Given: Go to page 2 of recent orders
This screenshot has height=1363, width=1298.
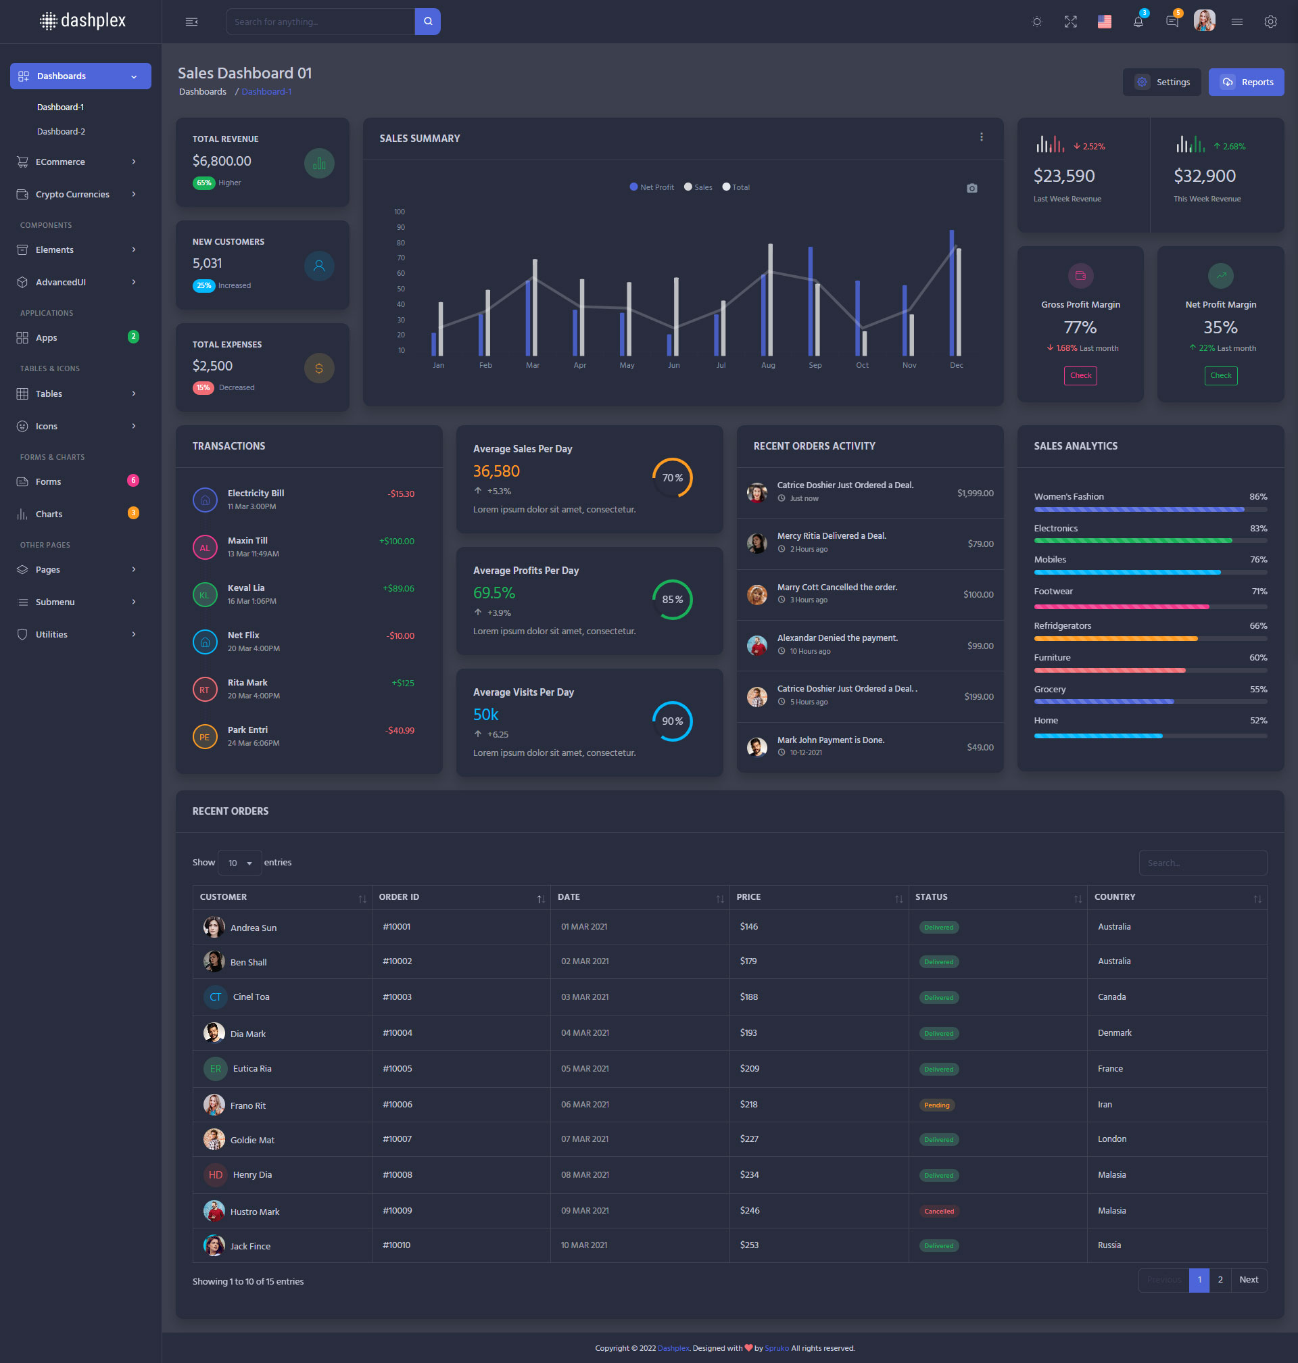Looking at the screenshot, I should point(1220,1280).
